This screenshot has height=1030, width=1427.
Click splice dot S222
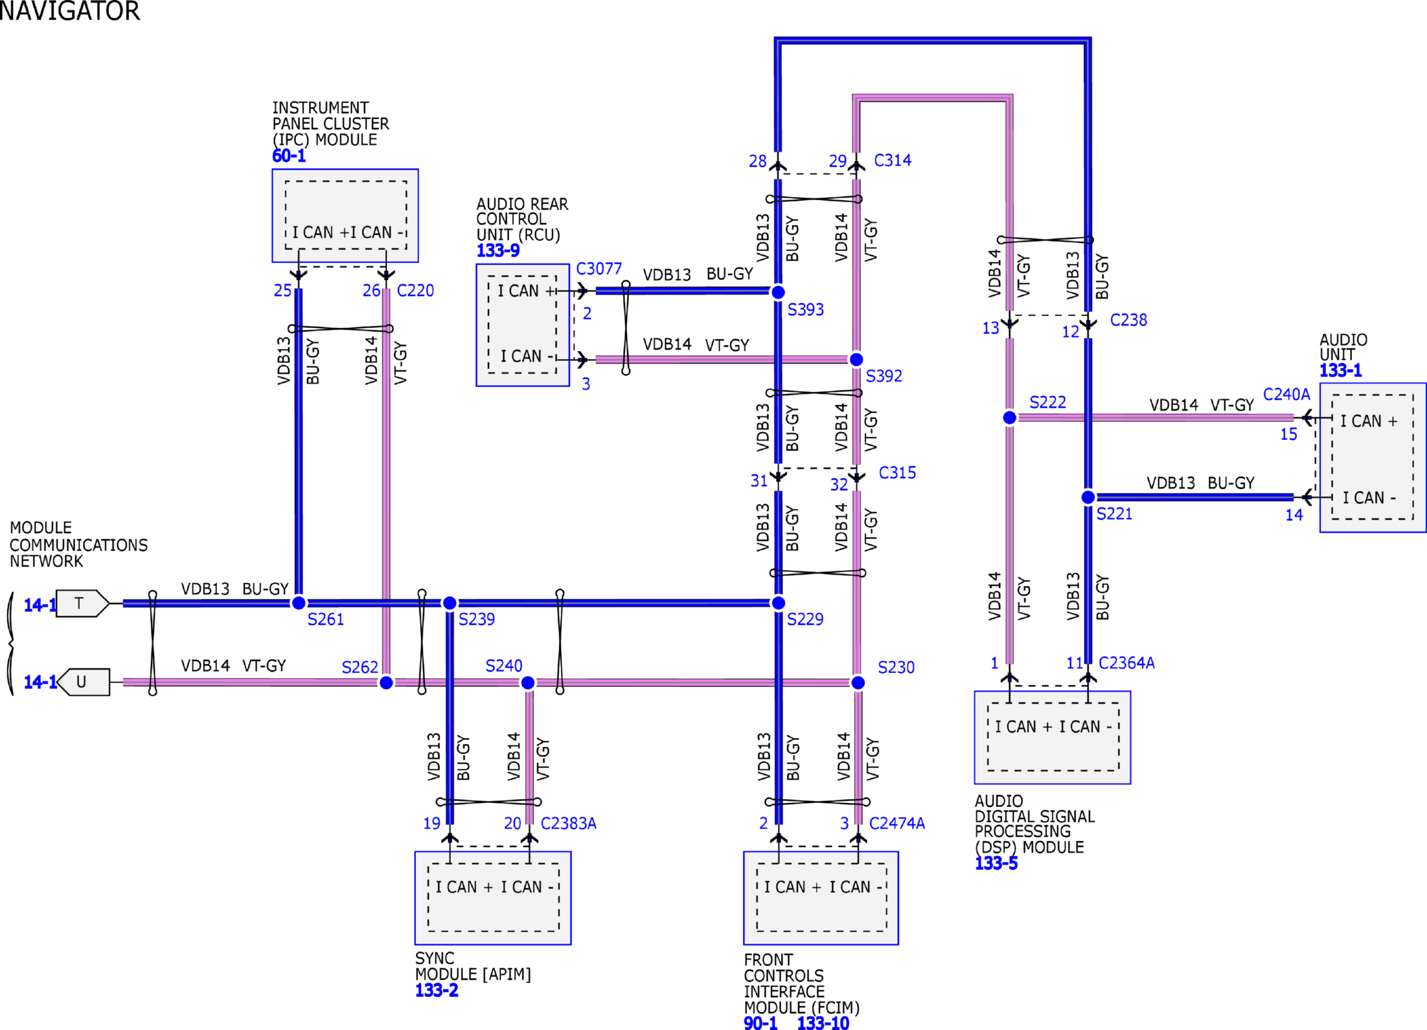(x=1010, y=417)
